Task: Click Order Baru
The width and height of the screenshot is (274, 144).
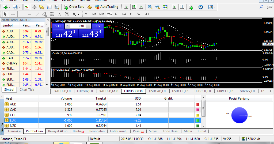Action: pos(74,7)
